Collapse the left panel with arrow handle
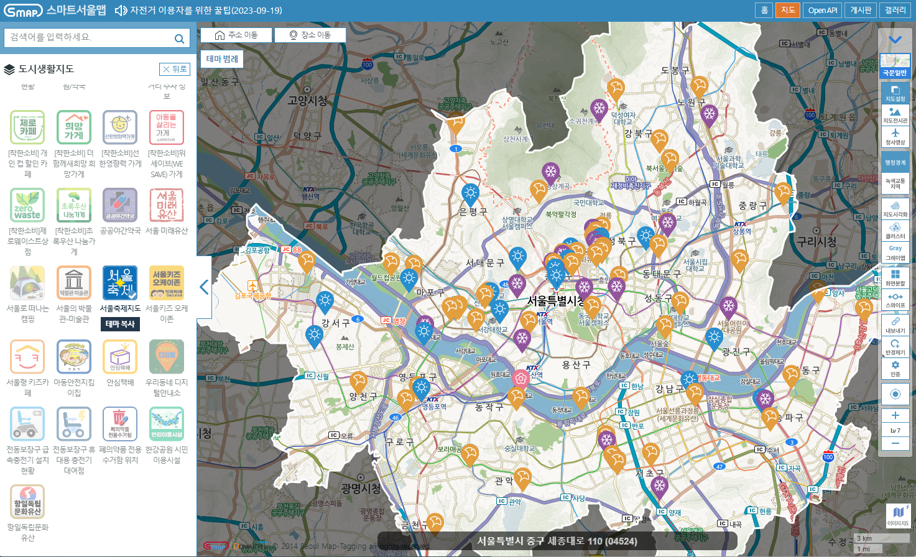 [x=204, y=287]
